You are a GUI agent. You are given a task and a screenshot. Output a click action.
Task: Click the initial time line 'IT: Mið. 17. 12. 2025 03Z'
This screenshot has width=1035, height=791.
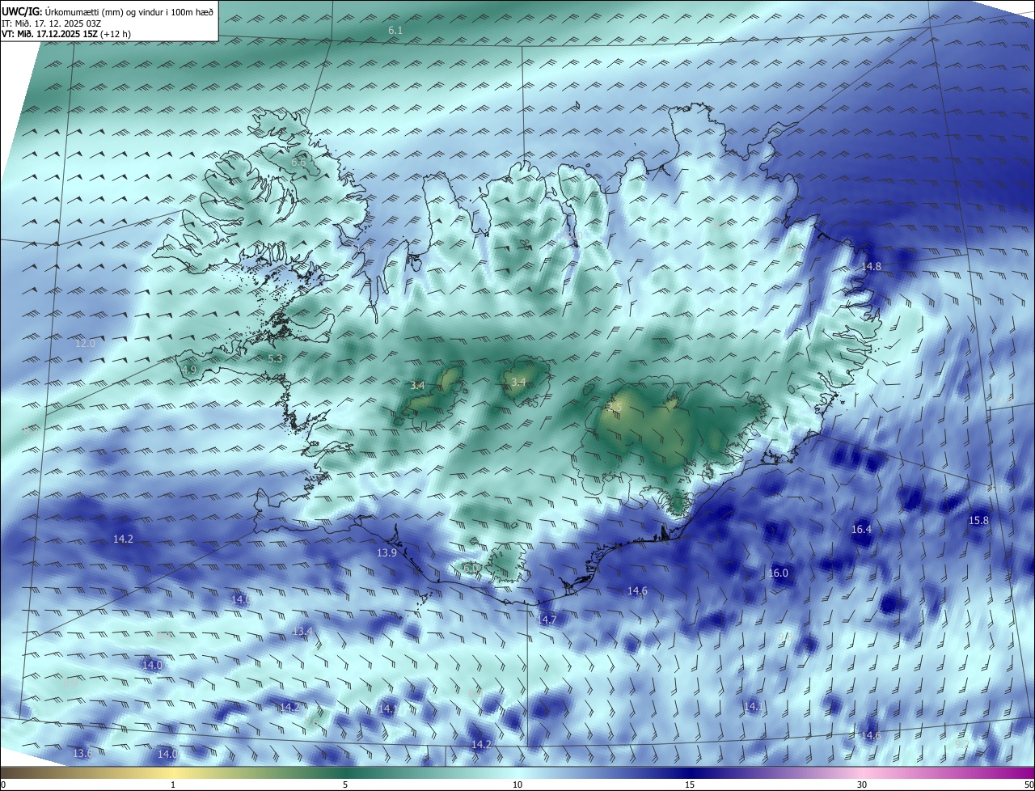click(x=51, y=23)
